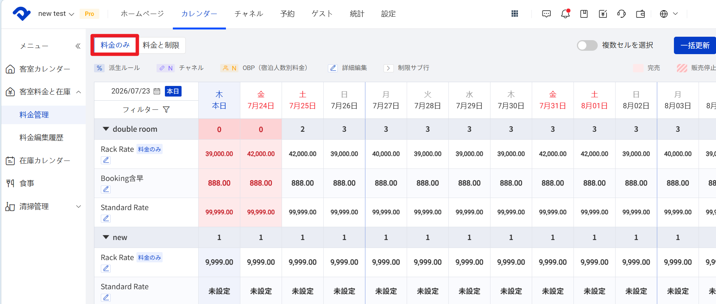The height and width of the screenshot is (304, 716).
Task: Expand the 清掃管理 sidebar section
Action: click(78, 207)
